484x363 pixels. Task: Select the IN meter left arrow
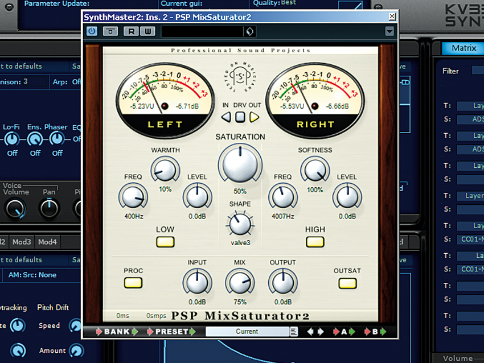tap(226, 117)
